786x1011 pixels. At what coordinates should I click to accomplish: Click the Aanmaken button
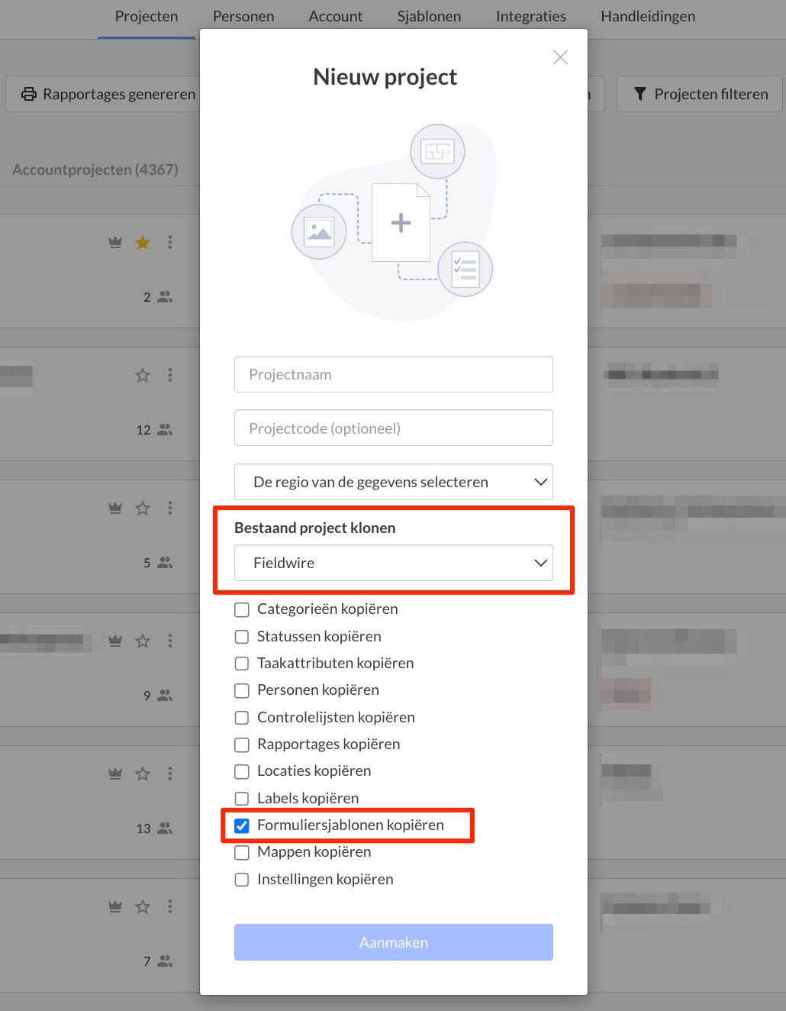pyautogui.click(x=394, y=942)
